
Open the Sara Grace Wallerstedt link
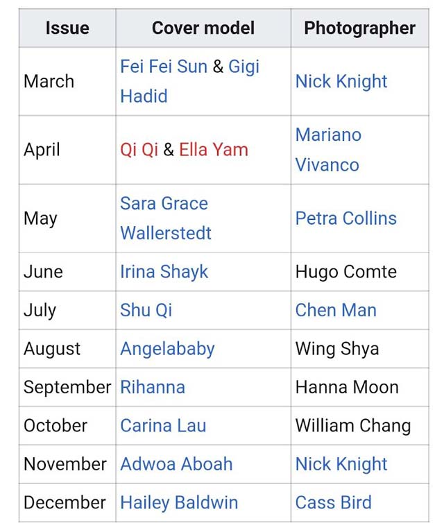point(165,218)
